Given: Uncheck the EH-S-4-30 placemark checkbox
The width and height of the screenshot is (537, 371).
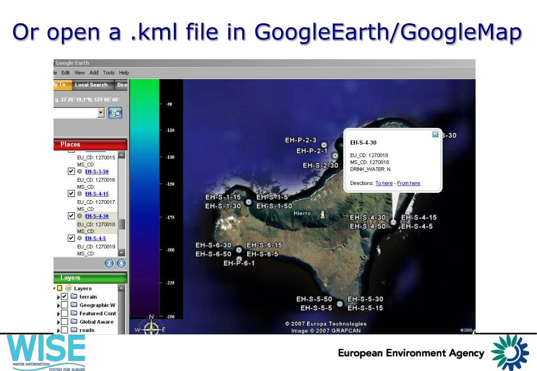Looking at the screenshot, I should click(71, 216).
